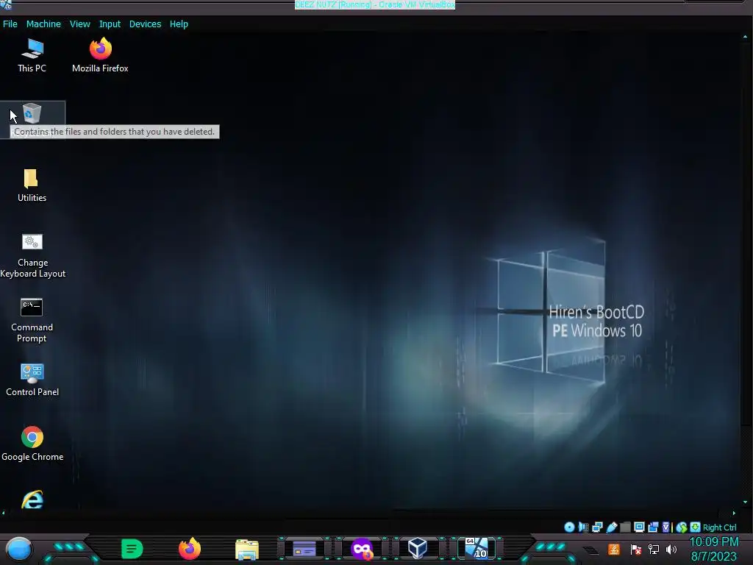The image size is (753, 565).
Task: Open the File menu in VirtualBox
Action: [x=10, y=24]
